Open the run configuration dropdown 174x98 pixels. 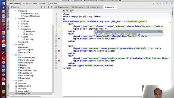click(x=153, y=4)
